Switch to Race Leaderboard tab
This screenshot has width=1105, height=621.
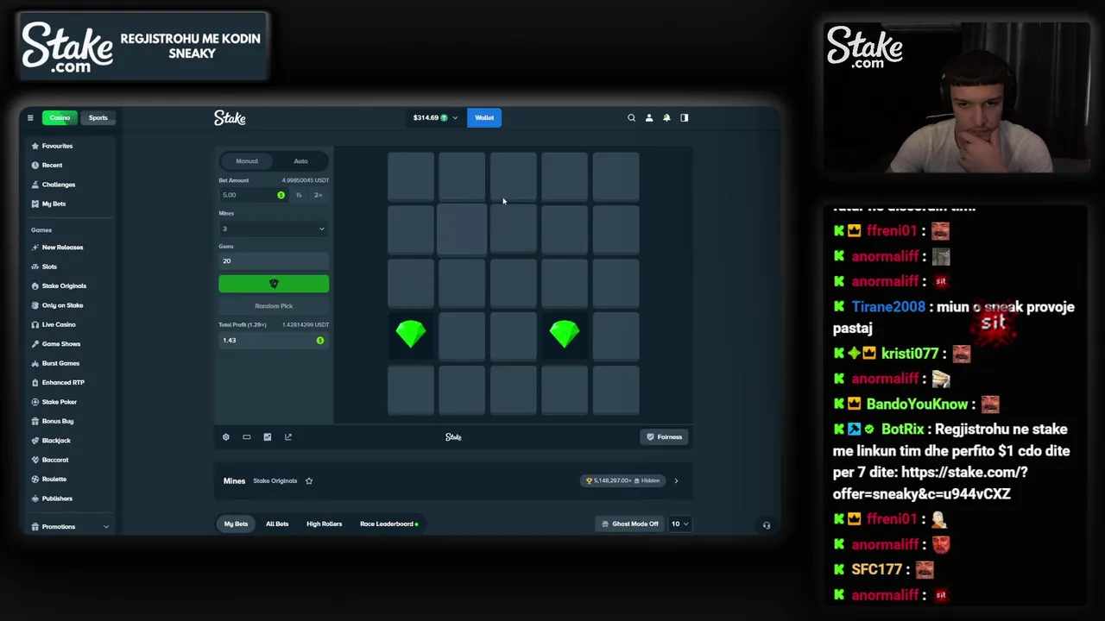point(388,524)
